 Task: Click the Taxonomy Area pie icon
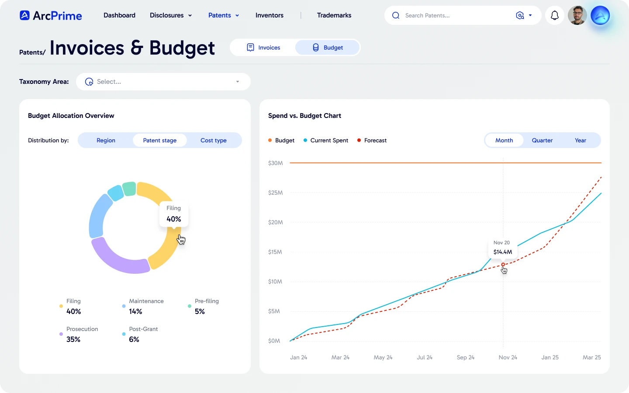pyautogui.click(x=89, y=82)
